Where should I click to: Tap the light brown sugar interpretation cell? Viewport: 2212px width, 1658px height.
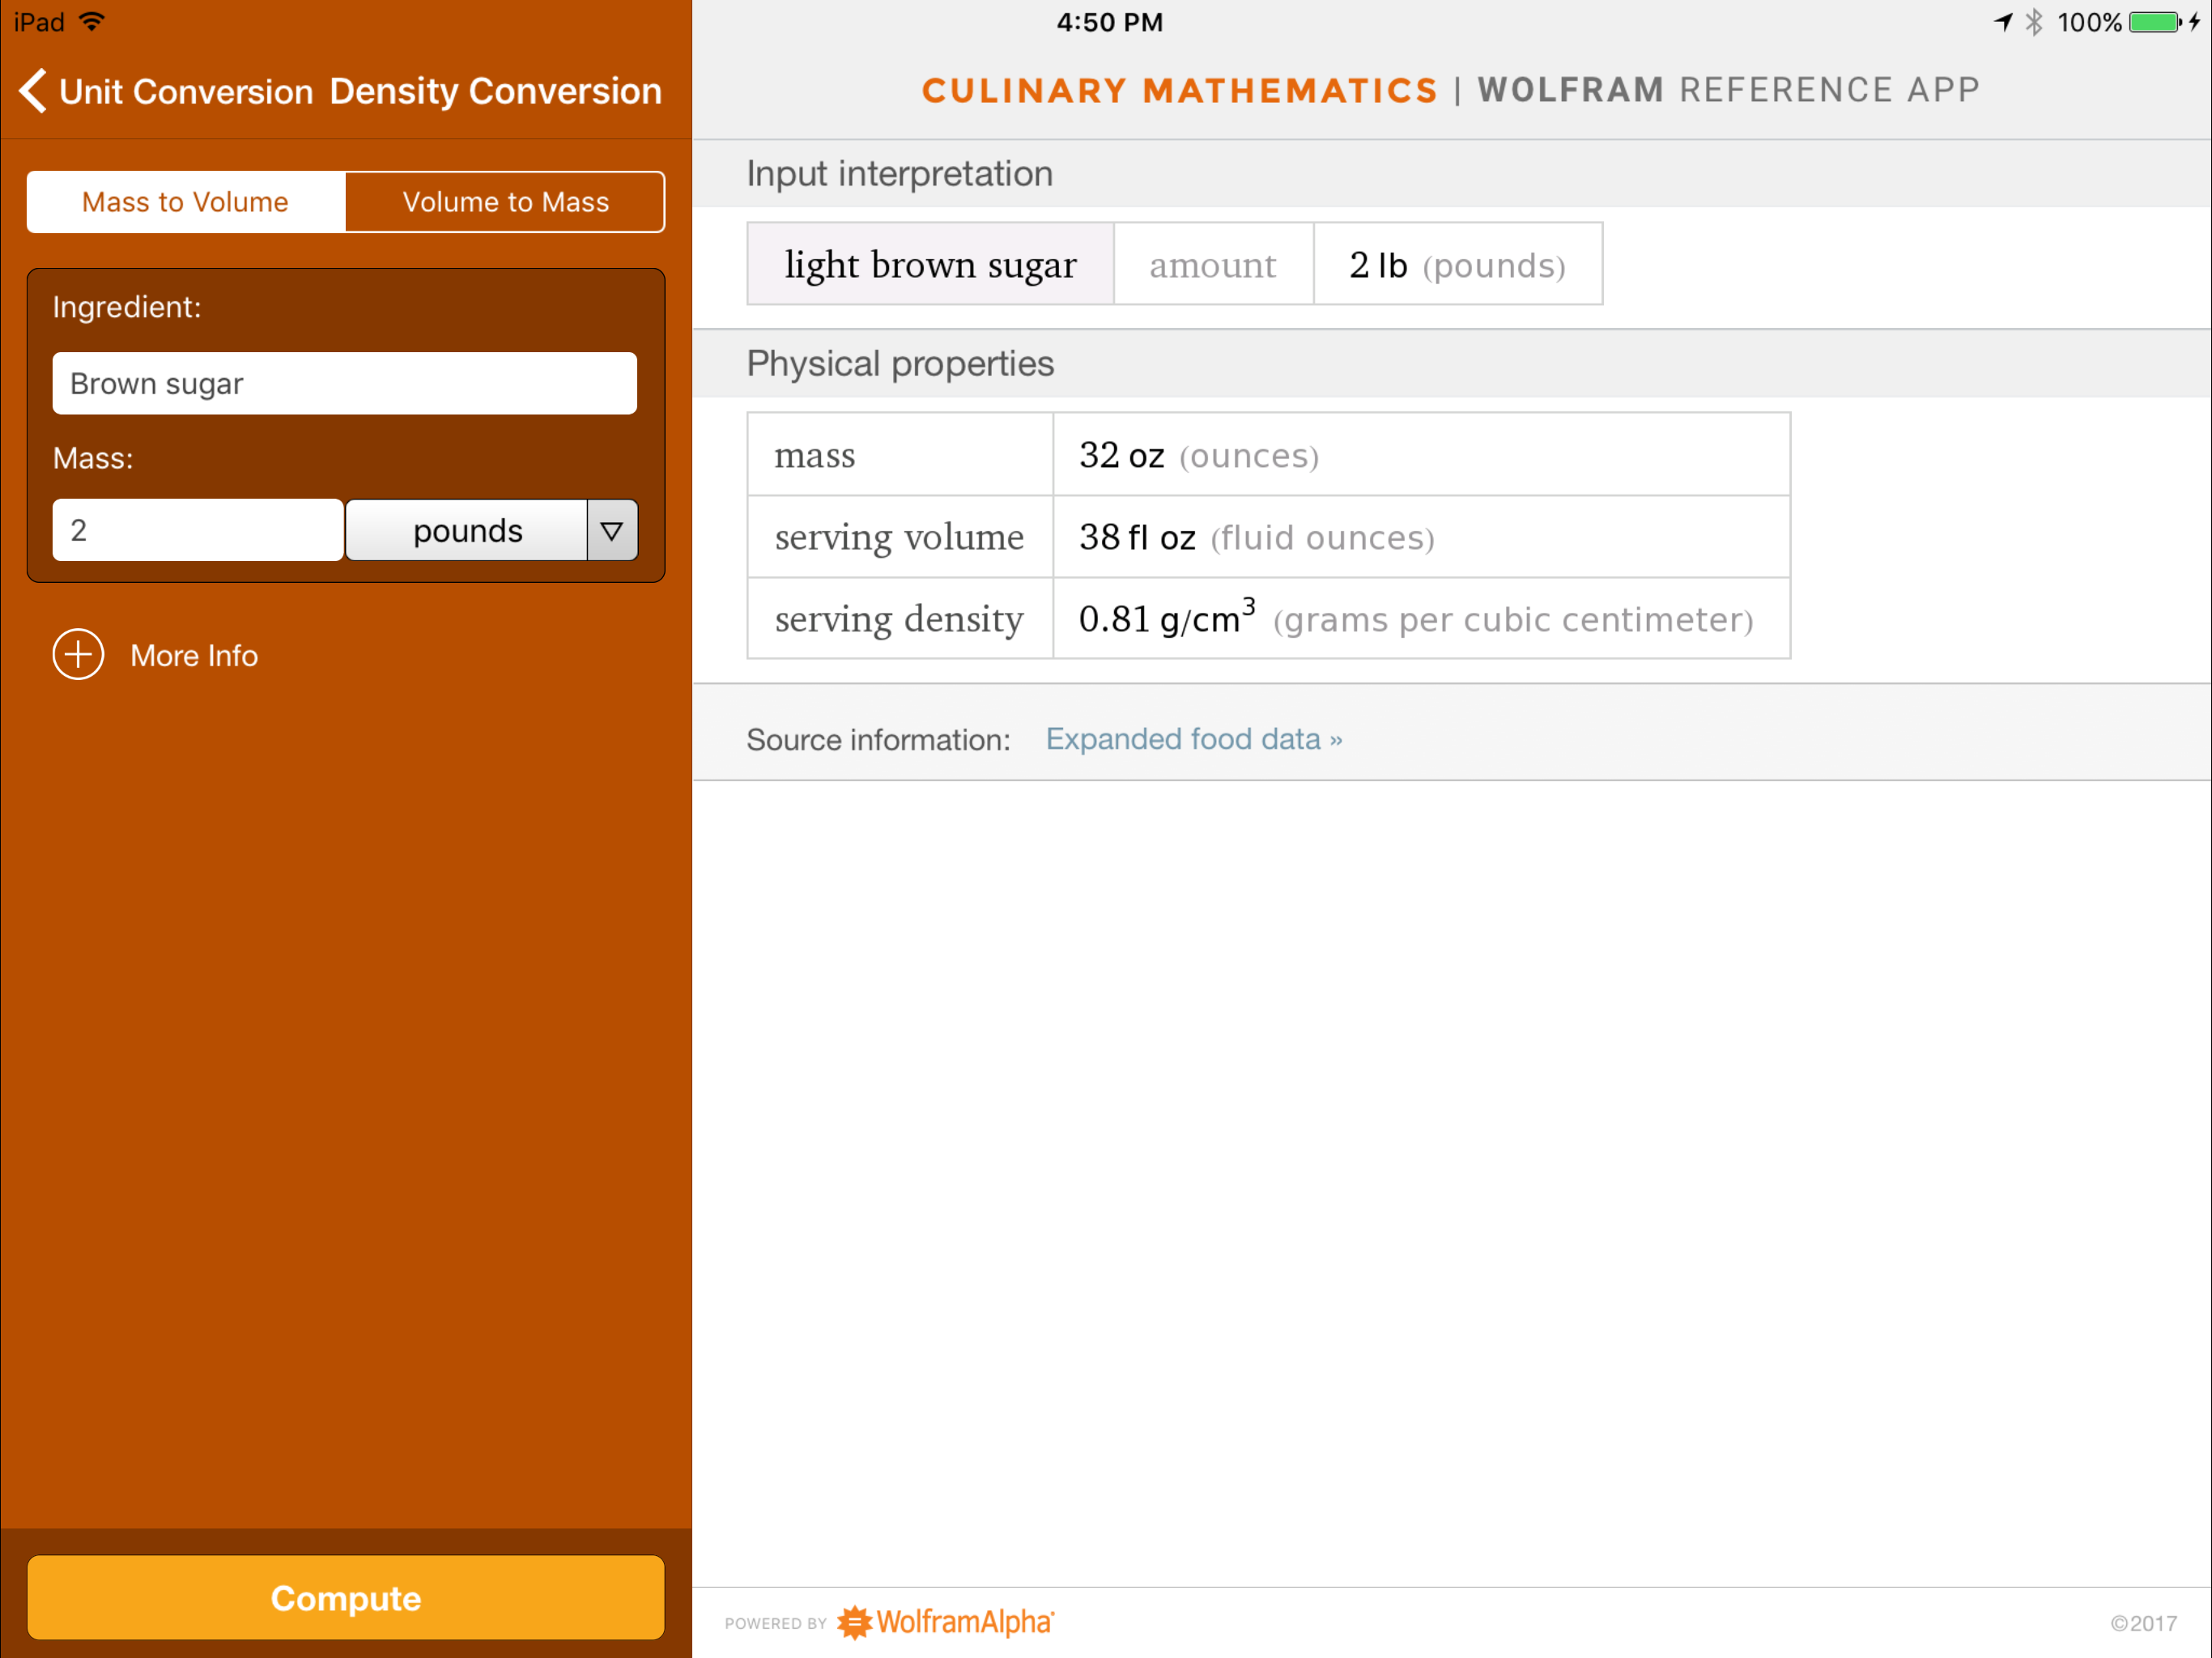click(930, 265)
